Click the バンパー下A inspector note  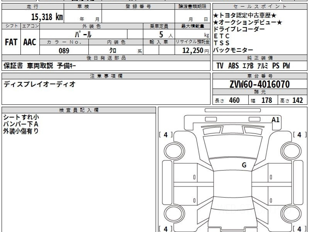[21, 124]
